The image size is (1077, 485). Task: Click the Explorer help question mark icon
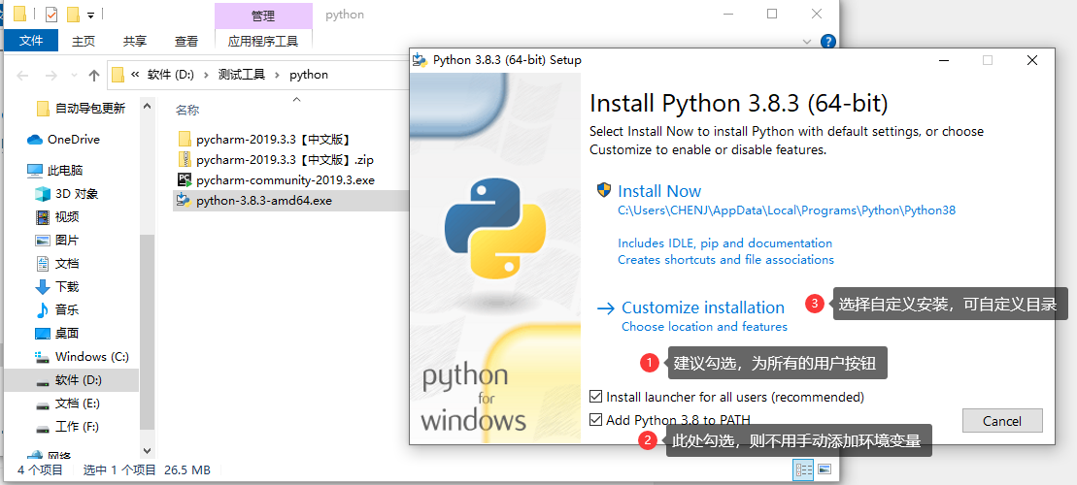(828, 42)
